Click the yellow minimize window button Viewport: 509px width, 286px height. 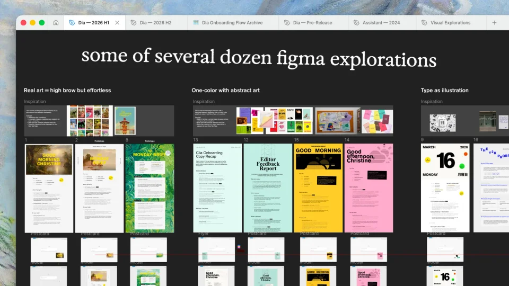click(x=32, y=23)
